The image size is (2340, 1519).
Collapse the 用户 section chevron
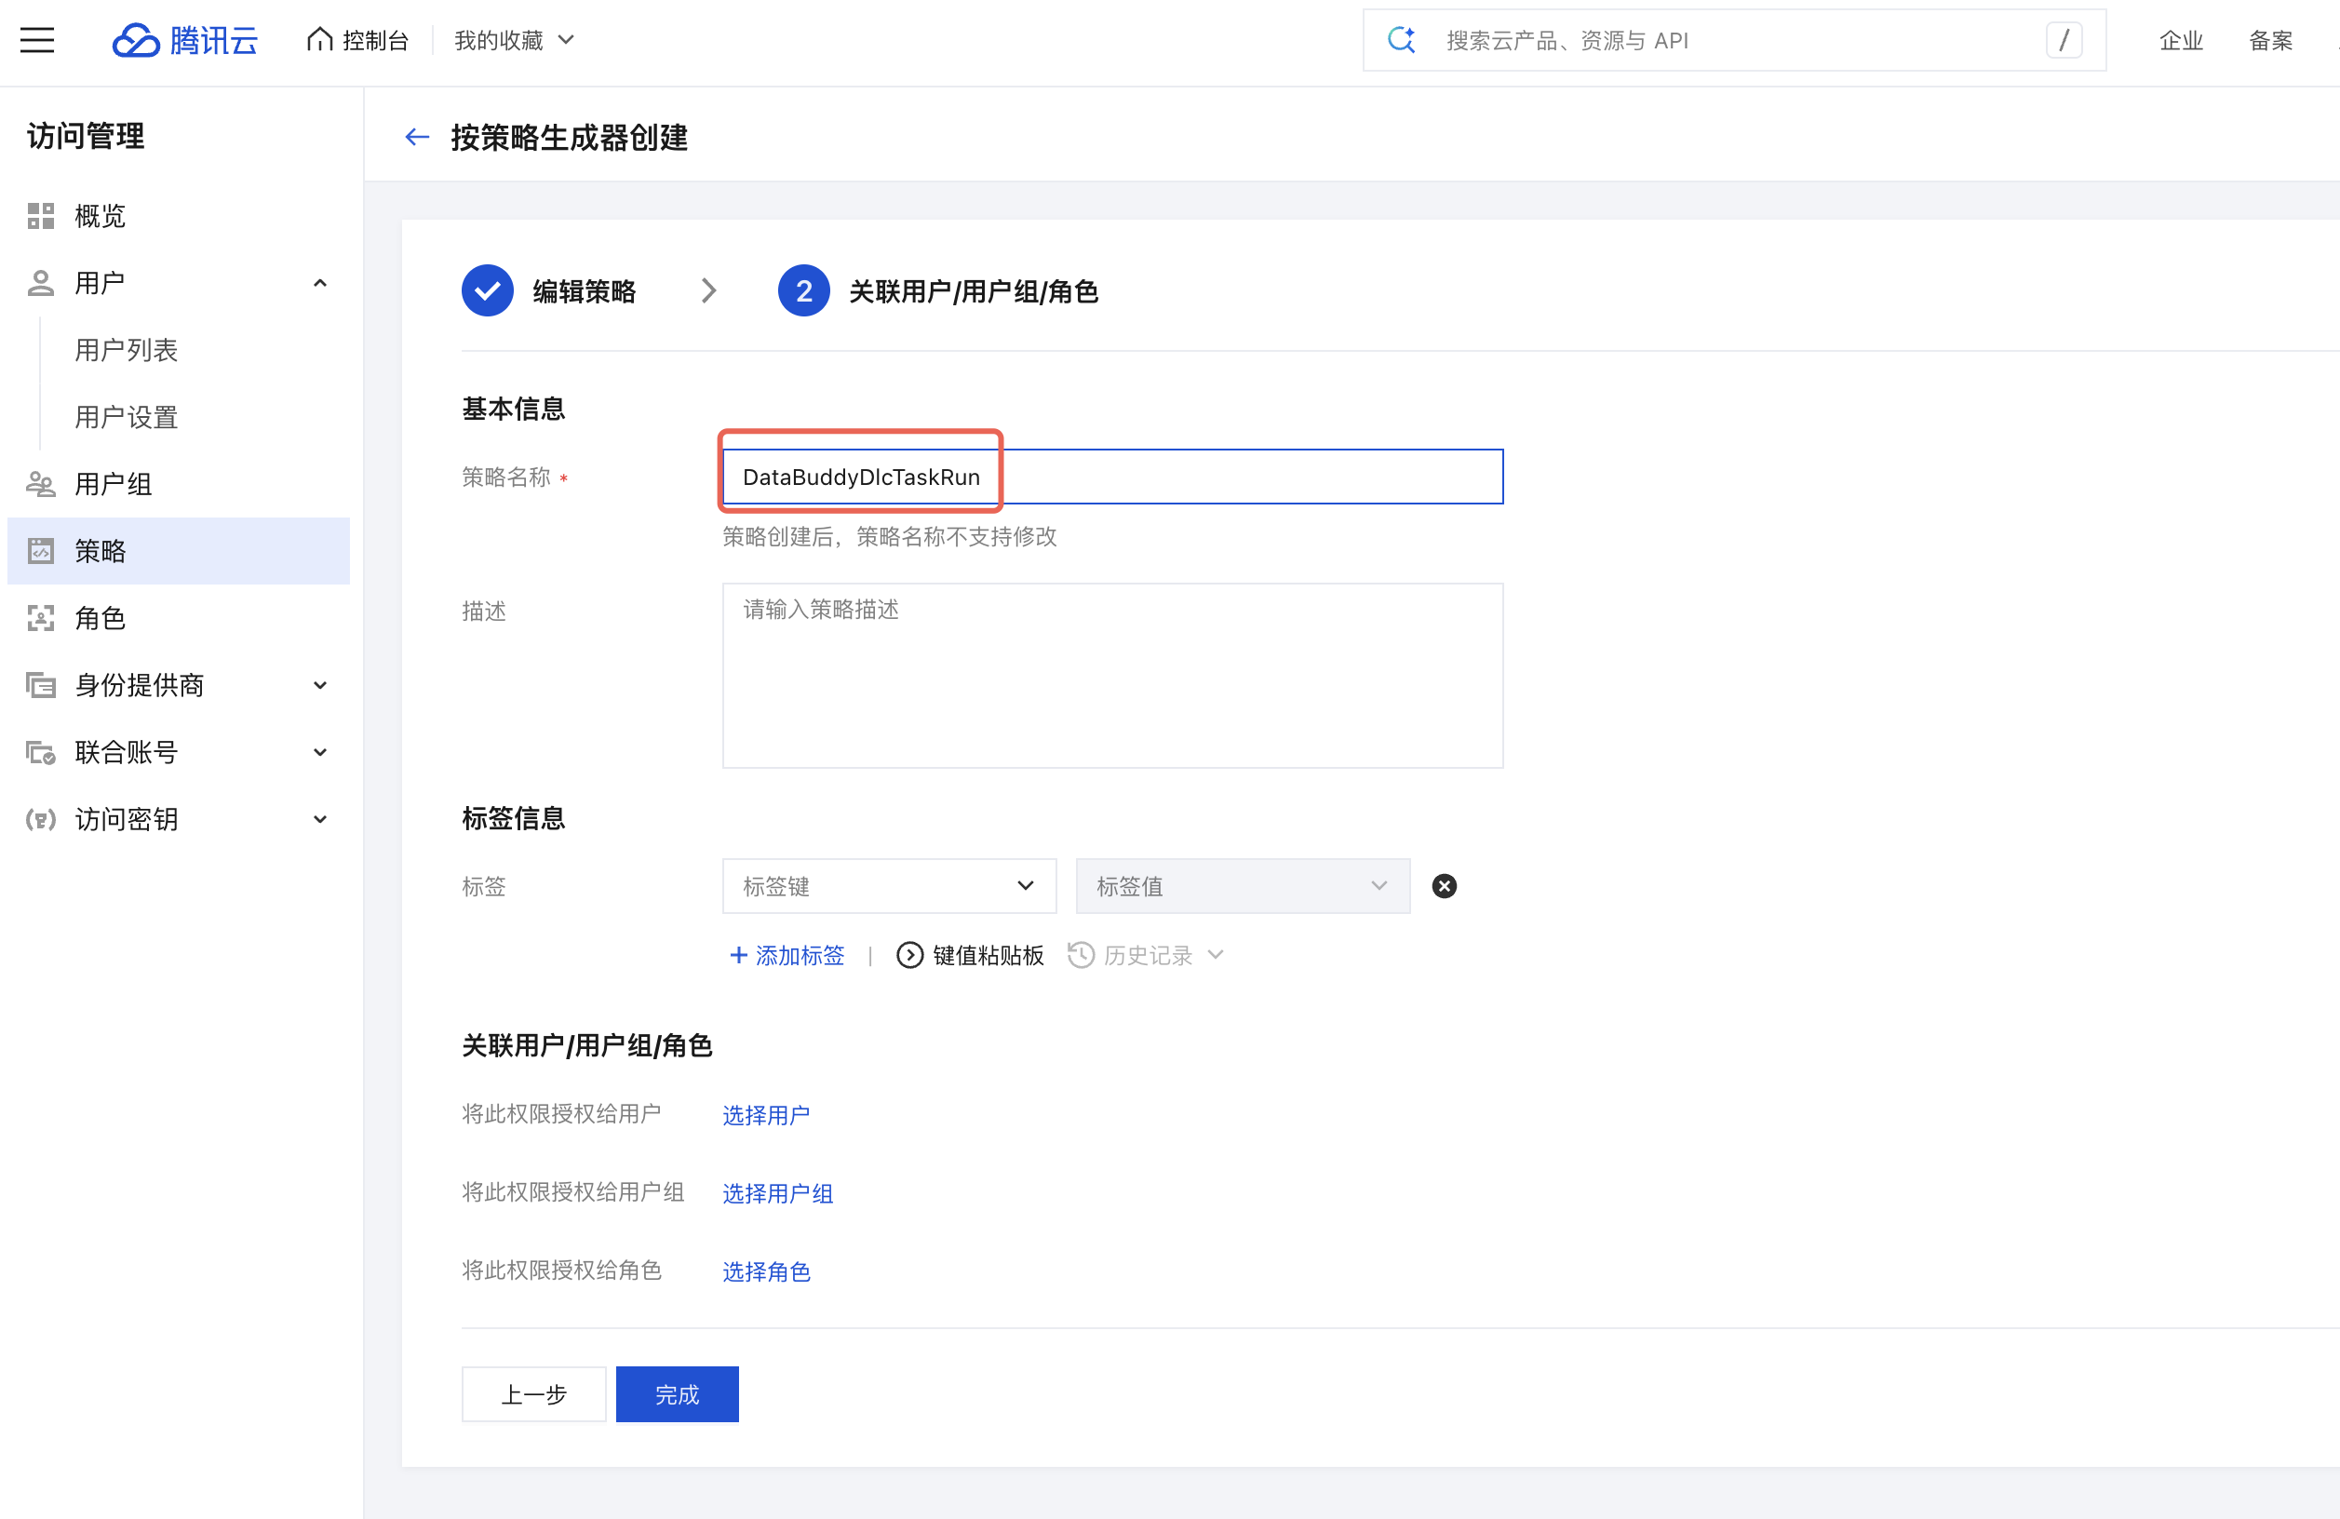click(320, 283)
